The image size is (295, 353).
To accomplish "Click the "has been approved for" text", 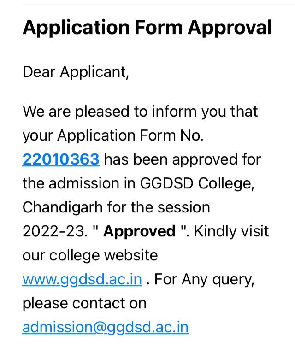I will click(183, 159).
